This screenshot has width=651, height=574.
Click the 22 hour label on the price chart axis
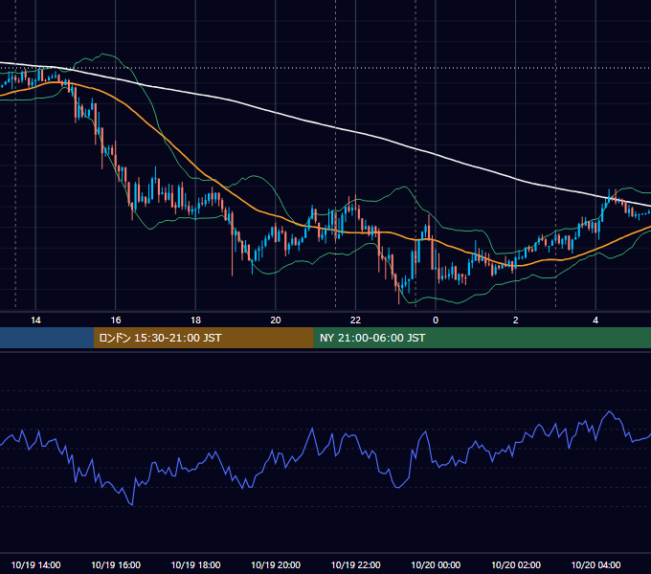click(x=355, y=320)
